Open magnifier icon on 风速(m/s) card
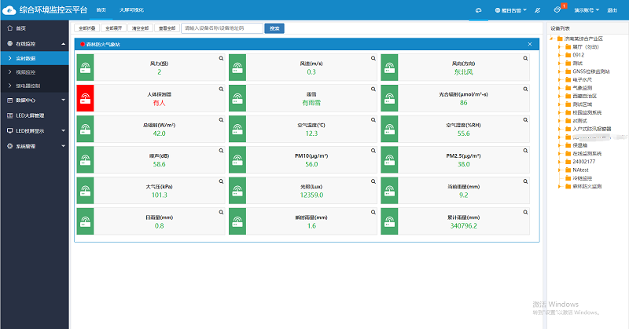Viewport: 629px width, 329px height. click(x=373, y=59)
